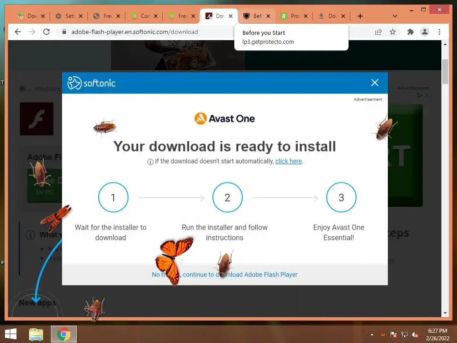Open a new browser tab
Viewport: 457px width, 343px height.
pos(360,16)
